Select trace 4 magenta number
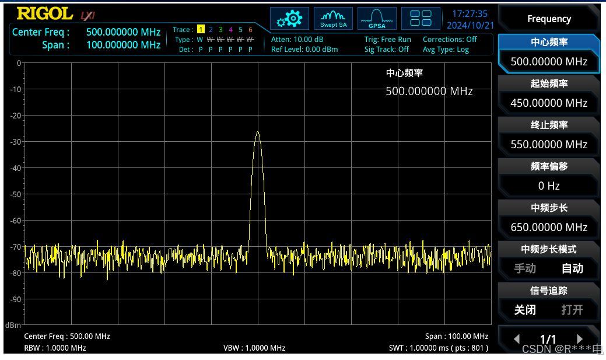606x360 pixels. (230, 29)
